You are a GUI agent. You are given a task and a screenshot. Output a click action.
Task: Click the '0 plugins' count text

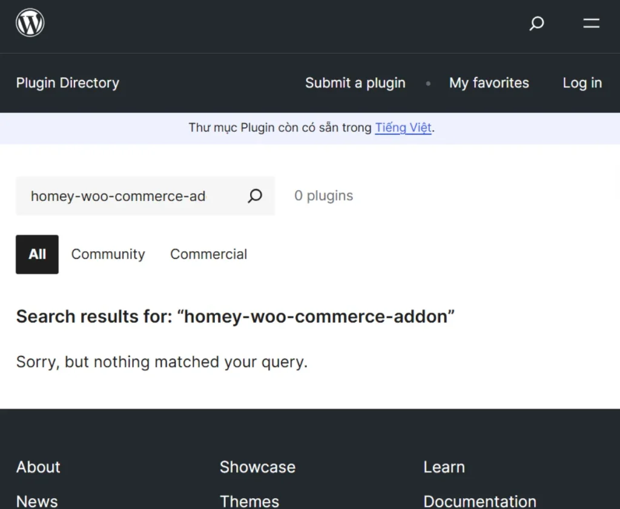point(323,195)
